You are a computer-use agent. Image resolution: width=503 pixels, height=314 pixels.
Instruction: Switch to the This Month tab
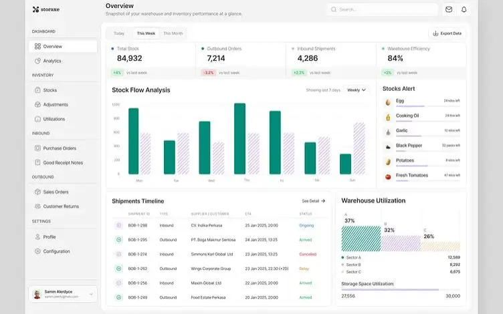point(173,33)
